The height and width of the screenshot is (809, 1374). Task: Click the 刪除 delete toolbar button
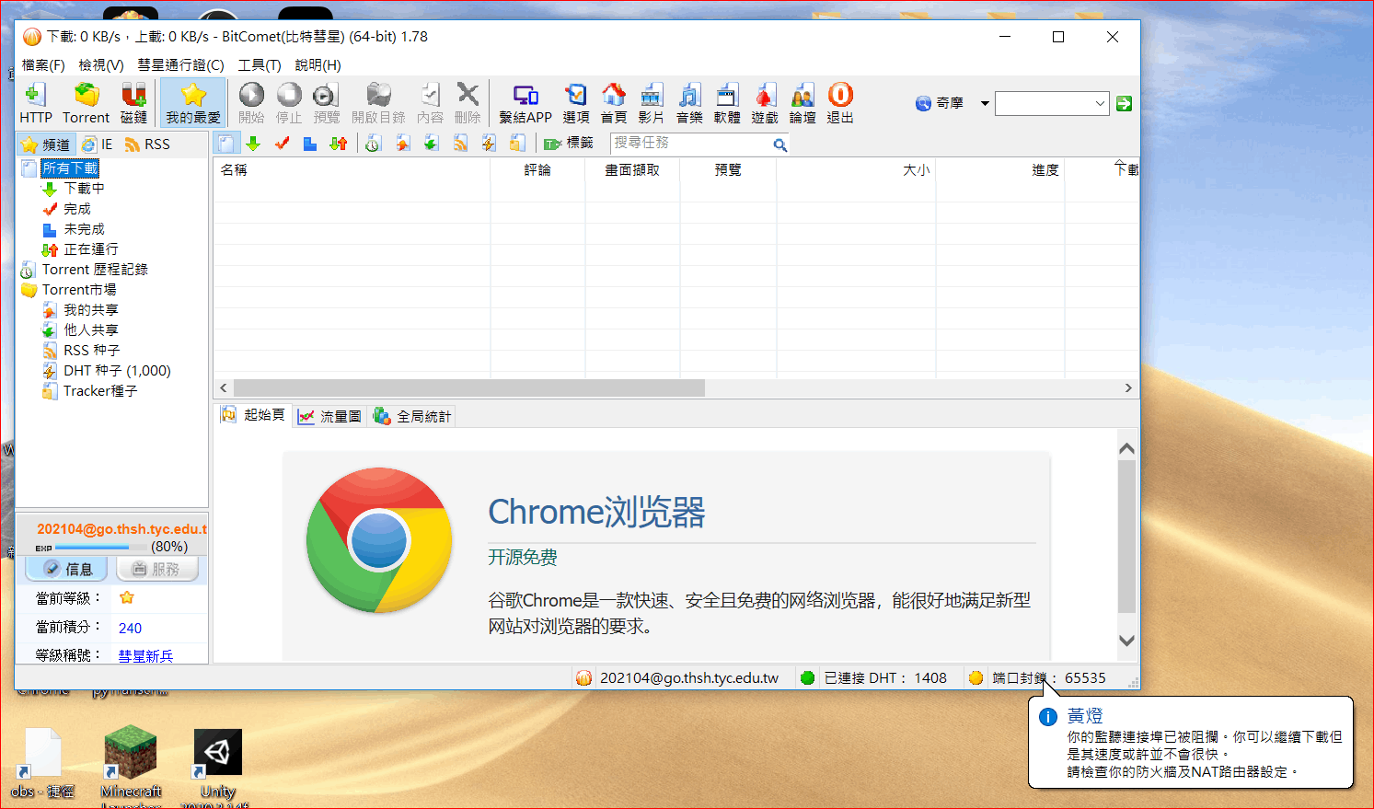point(468,103)
